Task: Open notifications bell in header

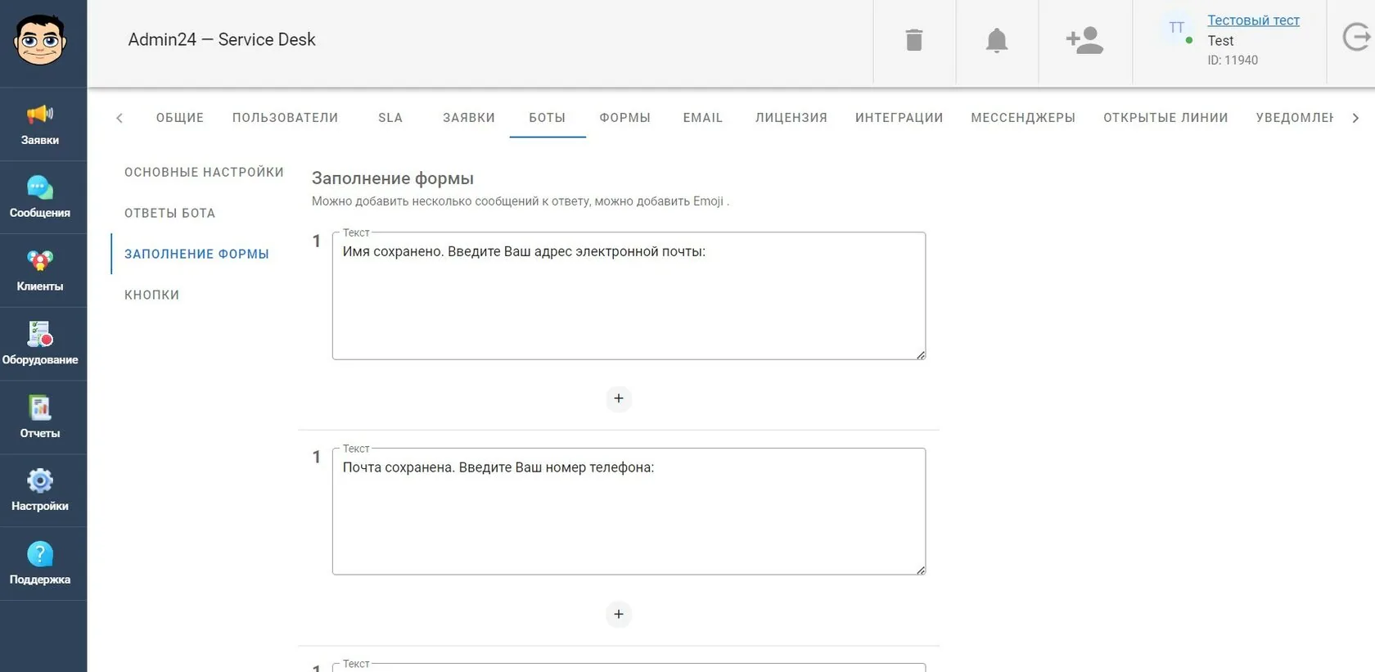Action: [997, 40]
